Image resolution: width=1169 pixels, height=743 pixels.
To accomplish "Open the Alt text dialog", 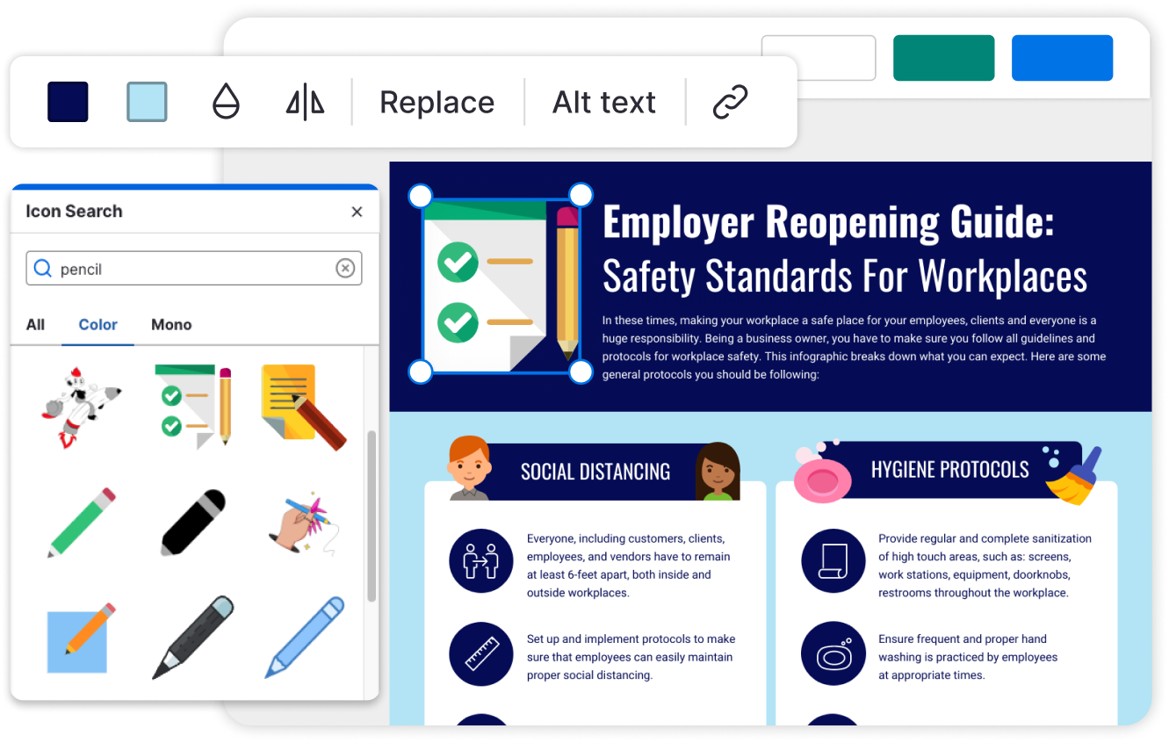I will point(603,102).
